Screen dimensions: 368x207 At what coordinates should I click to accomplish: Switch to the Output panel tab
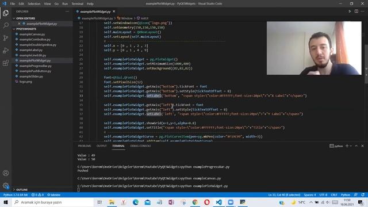(102, 145)
